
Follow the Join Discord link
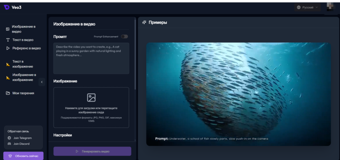click(x=22, y=144)
